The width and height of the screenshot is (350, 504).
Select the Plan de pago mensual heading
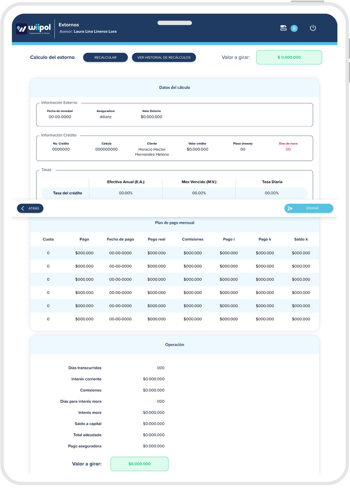pos(175,223)
